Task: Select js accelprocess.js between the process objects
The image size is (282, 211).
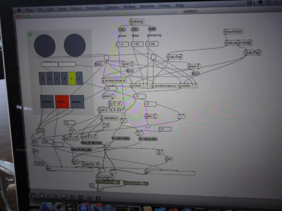Action: [x=164, y=86]
